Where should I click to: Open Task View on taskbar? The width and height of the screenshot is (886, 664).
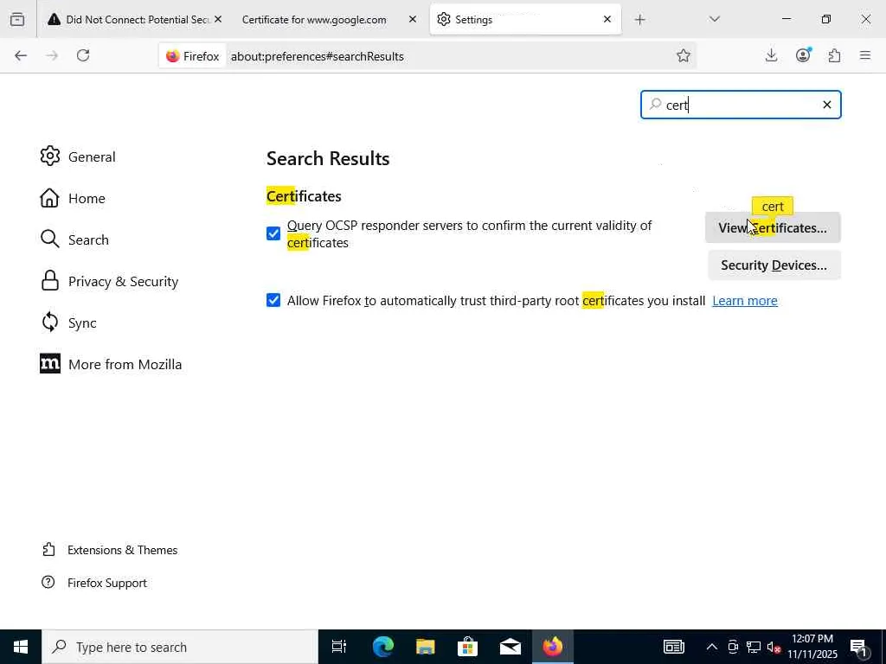point(339,647)
